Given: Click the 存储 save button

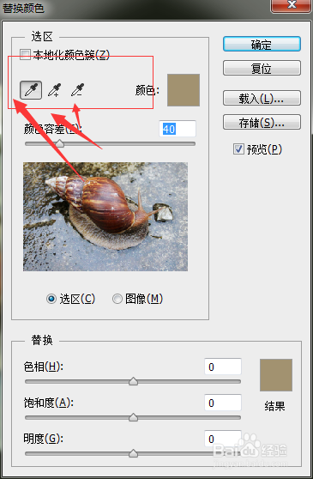Looking at the screenshot, I should click(262, 122).
